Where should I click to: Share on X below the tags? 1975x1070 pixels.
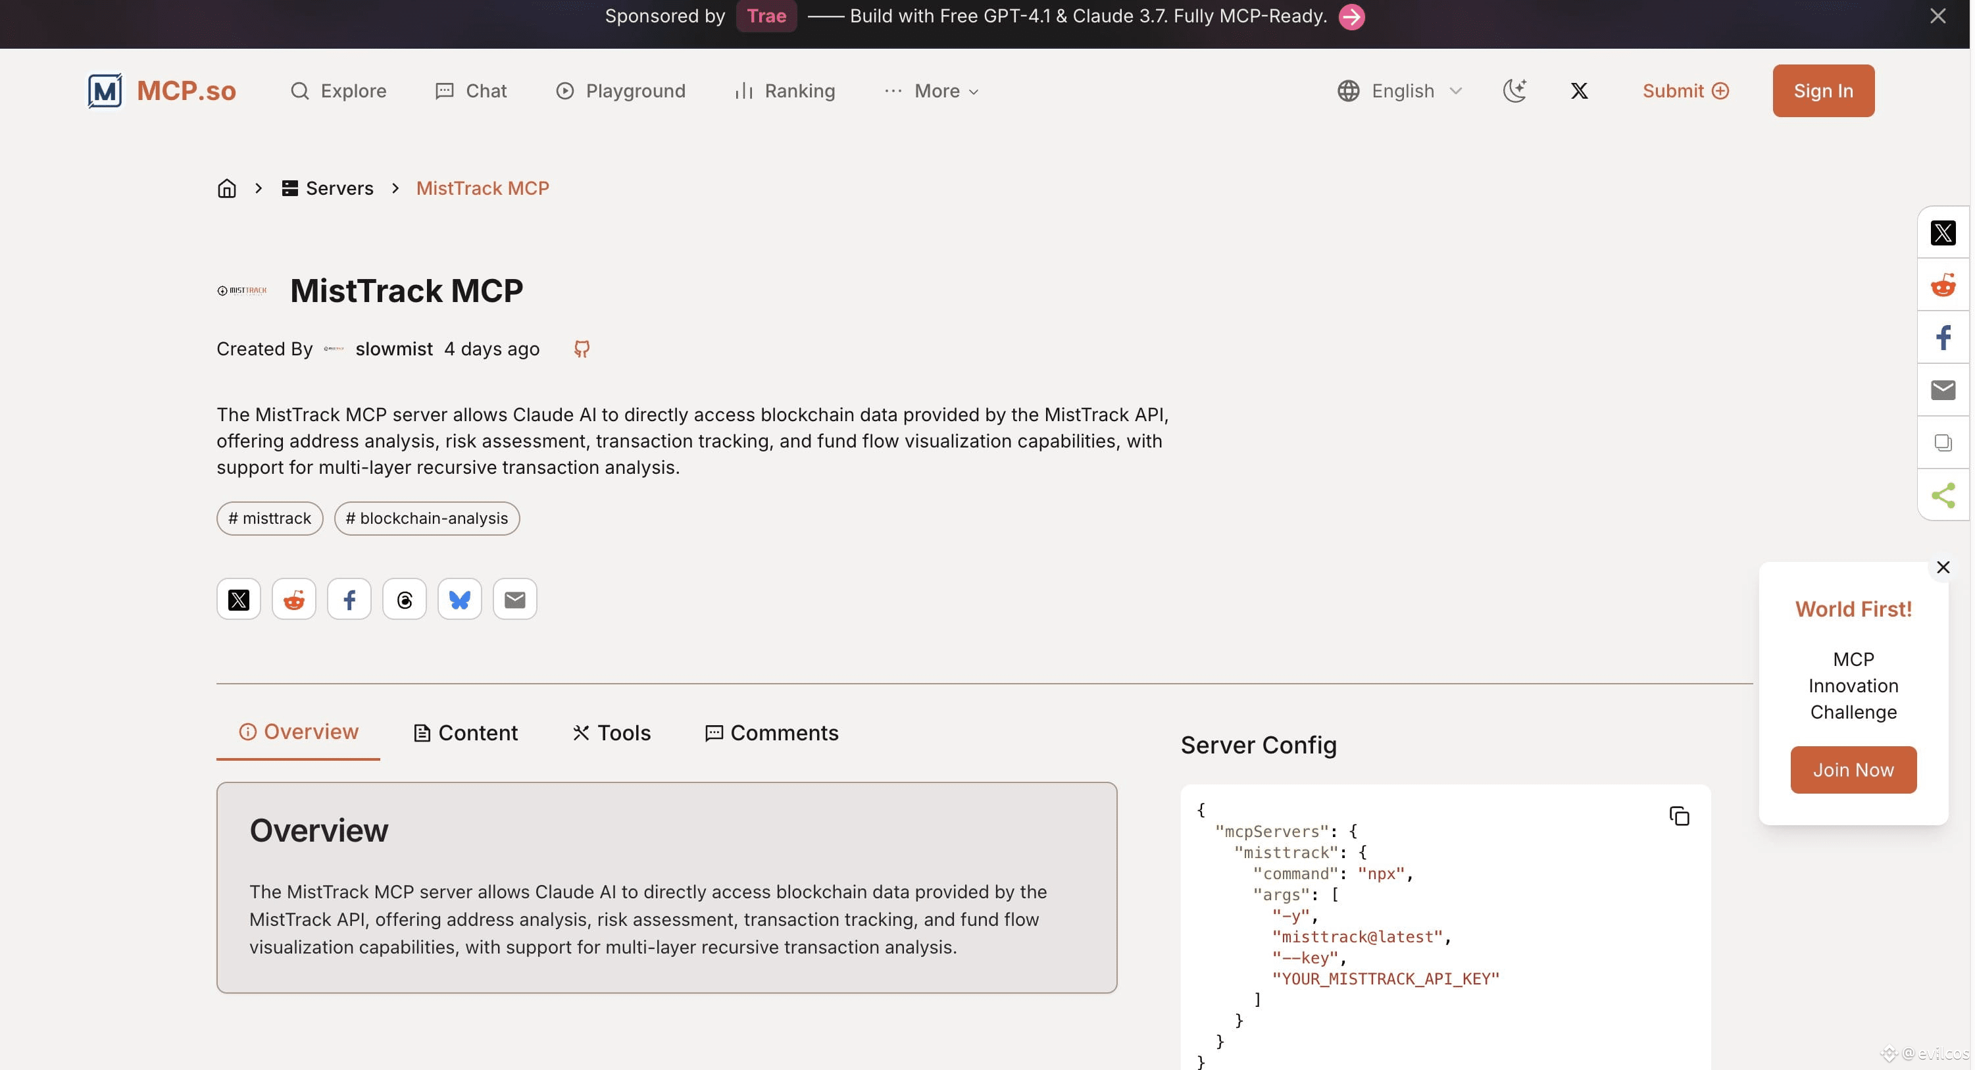(x=238, y=599)
